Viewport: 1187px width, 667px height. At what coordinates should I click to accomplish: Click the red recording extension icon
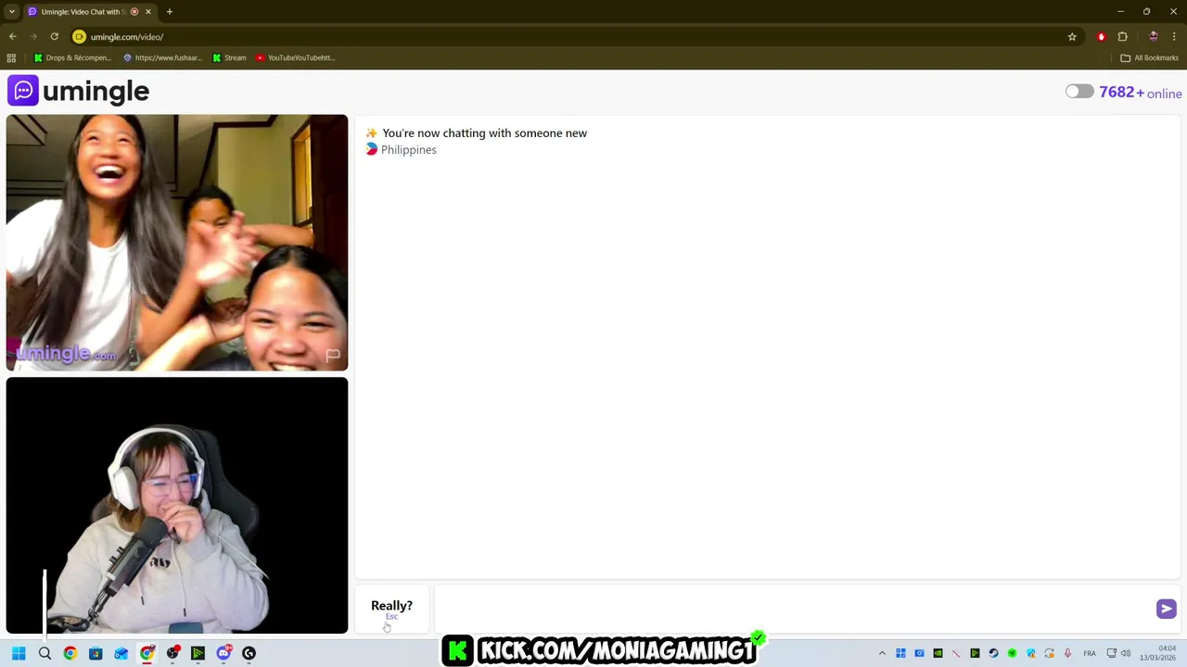(x=1101, y=37)
